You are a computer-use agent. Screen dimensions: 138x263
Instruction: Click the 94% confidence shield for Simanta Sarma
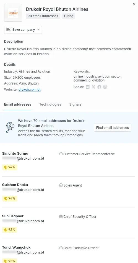(x=6, y=167)
